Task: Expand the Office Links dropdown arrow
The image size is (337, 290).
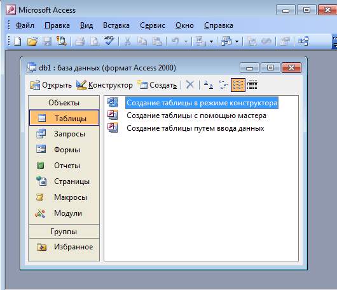Action: click(211, 41)
